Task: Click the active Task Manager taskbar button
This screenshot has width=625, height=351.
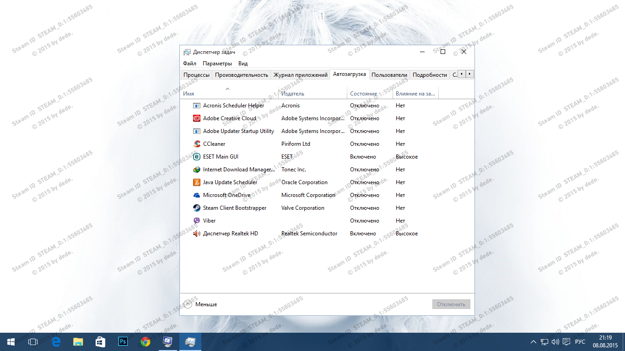Action: [190, 342]
